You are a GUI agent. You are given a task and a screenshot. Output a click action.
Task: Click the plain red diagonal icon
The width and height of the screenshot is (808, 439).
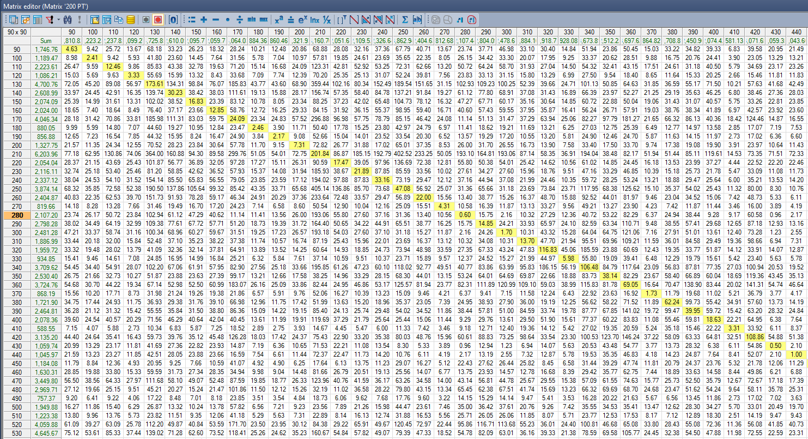pos(354,20)
